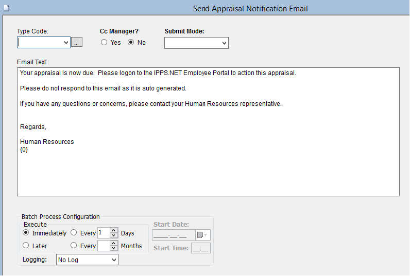The width and height of the screenshot is (410, 276).
Task: Select Yes for Cc Manager
Action: [x=104, y=43]
